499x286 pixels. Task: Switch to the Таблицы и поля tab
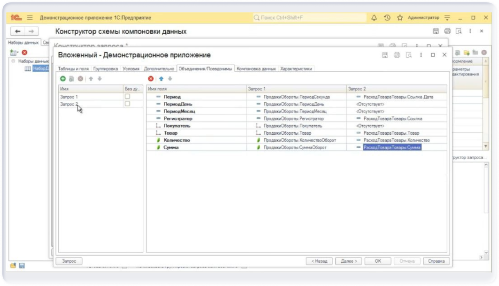coord(74,69)
